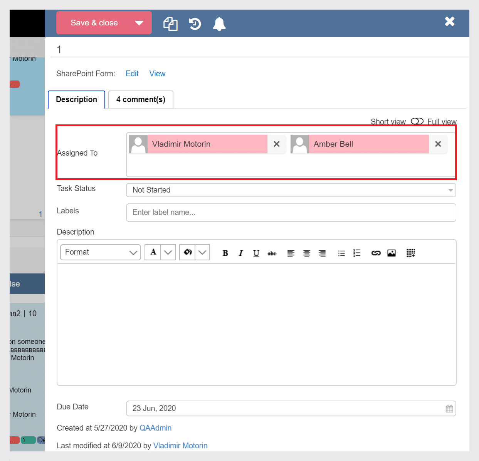Insert ordered numbered list
The height and width of the screenshot is (461, 479).
357,253
